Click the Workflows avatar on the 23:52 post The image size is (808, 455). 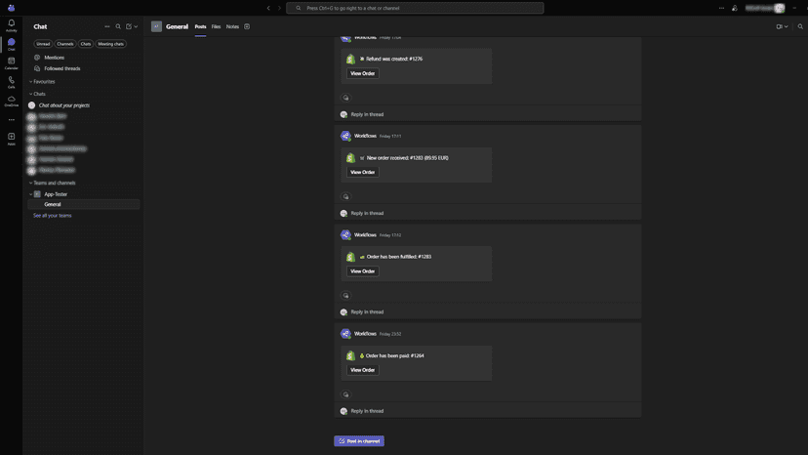pos(345,334)
